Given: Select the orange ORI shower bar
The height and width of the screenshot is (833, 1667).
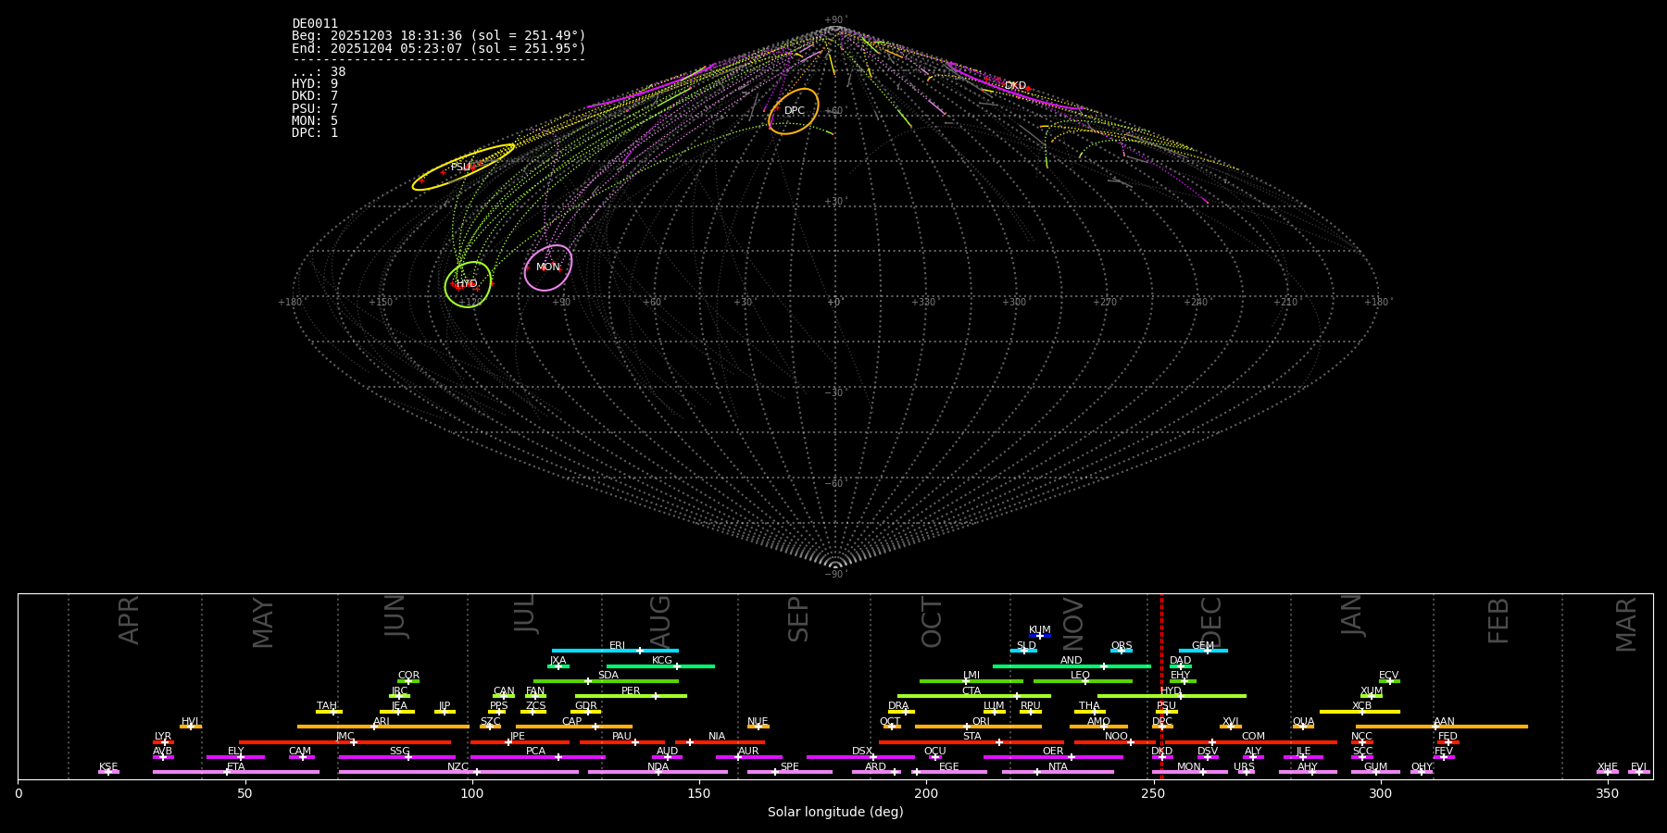Looking at the screenshot, I should click(x=978, y=727).
